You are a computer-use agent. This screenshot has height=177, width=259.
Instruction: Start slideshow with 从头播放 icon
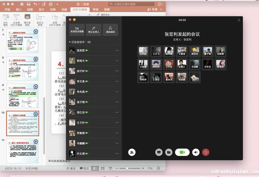(x=6, y=17)
